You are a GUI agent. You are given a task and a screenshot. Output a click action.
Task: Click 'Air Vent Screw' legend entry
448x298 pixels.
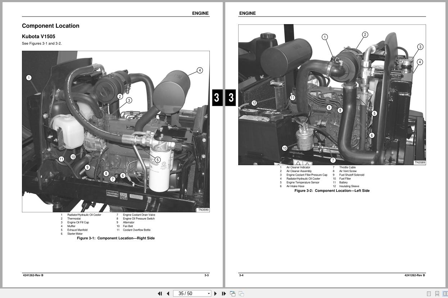point(348,171)
